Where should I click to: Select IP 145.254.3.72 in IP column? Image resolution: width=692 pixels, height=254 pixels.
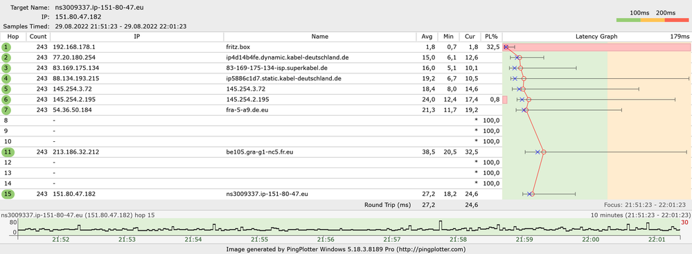[71, 89]
